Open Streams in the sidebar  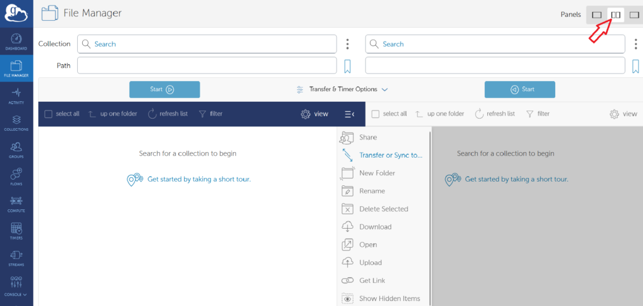[16, 258]
